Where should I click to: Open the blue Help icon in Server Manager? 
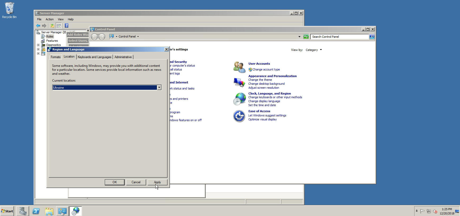pyautogui.click(x=67, y=26)
